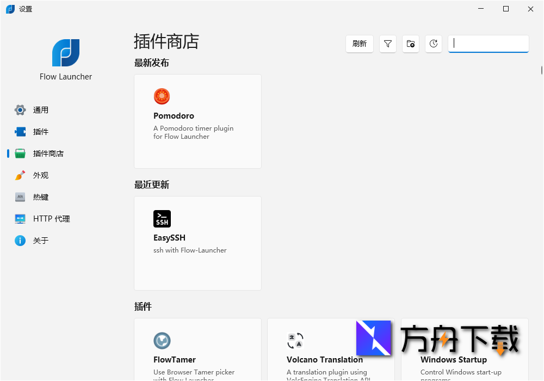Select the Pomodoro plugin tomato icon
This screenshot has height=381, width=544.
[x=161, y=96]
